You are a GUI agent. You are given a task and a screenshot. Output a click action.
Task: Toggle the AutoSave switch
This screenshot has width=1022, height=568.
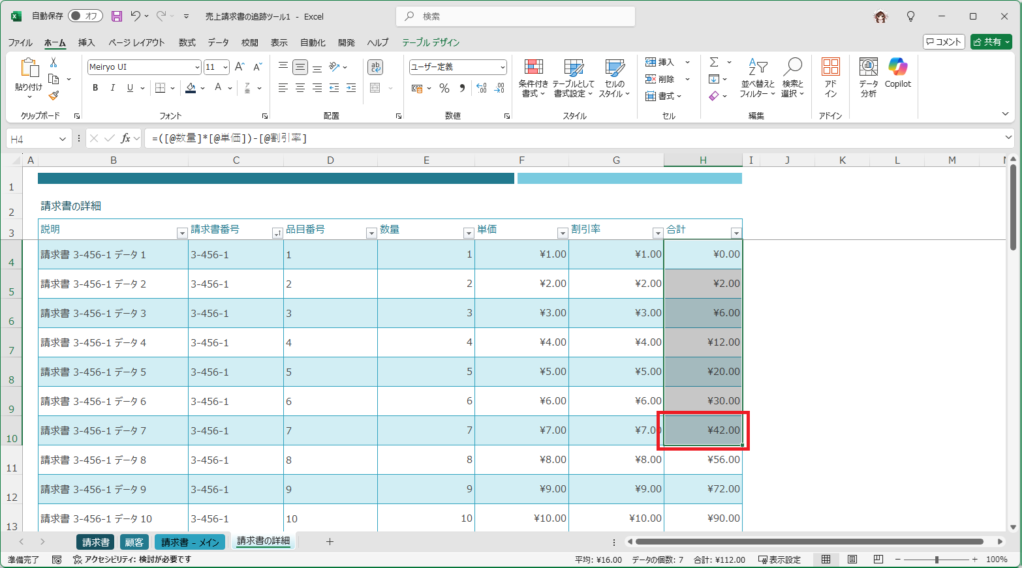[86, 16]
